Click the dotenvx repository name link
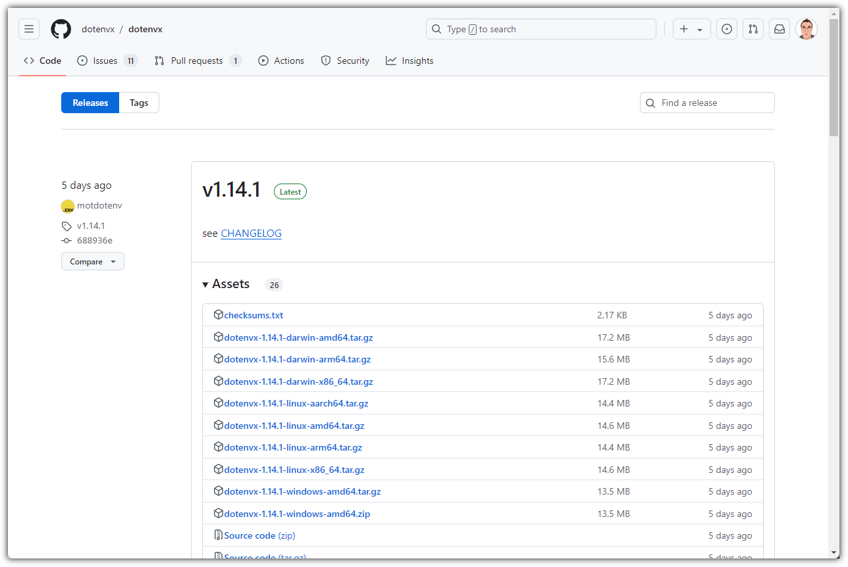This screenshot has width=848, height=567. point(146,29)
